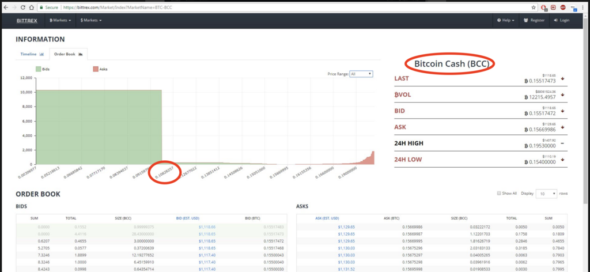Screen dimensions: 590x272
Task: Expand the dollar Markets navbar dropdown
Action: point(90,20)
